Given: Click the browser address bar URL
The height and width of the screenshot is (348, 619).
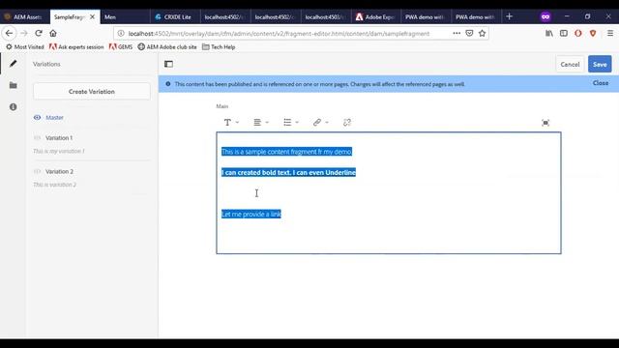Looking at the screenshot, I should [279, 34].
